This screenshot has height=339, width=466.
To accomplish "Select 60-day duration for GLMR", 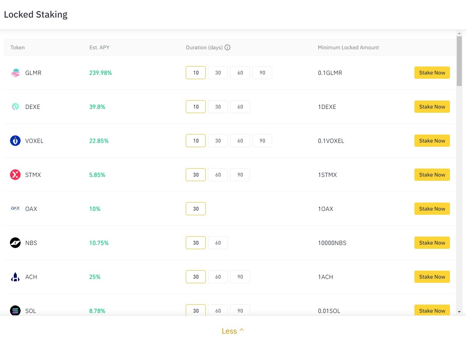I will (240, 73).
